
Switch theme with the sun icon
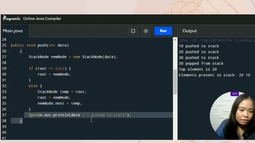(146, 31)
